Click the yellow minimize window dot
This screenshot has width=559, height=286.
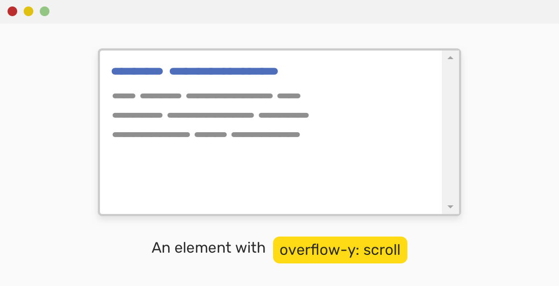click(28, 11)
